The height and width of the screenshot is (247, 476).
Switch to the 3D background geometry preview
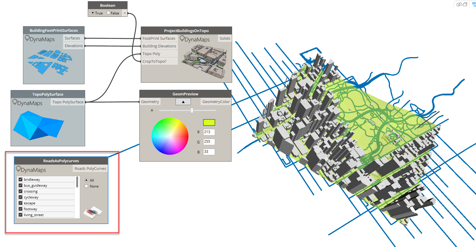(462, 4)
